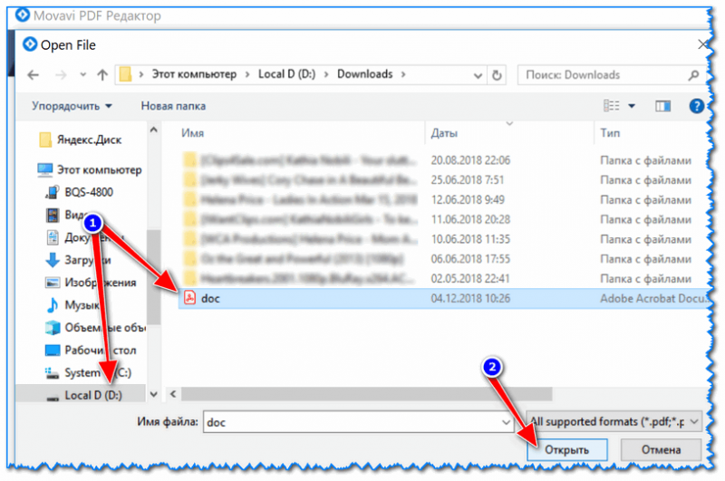Select folder dated 02.05.2018 22:41
Screen dimensions: 725x481
442,279
